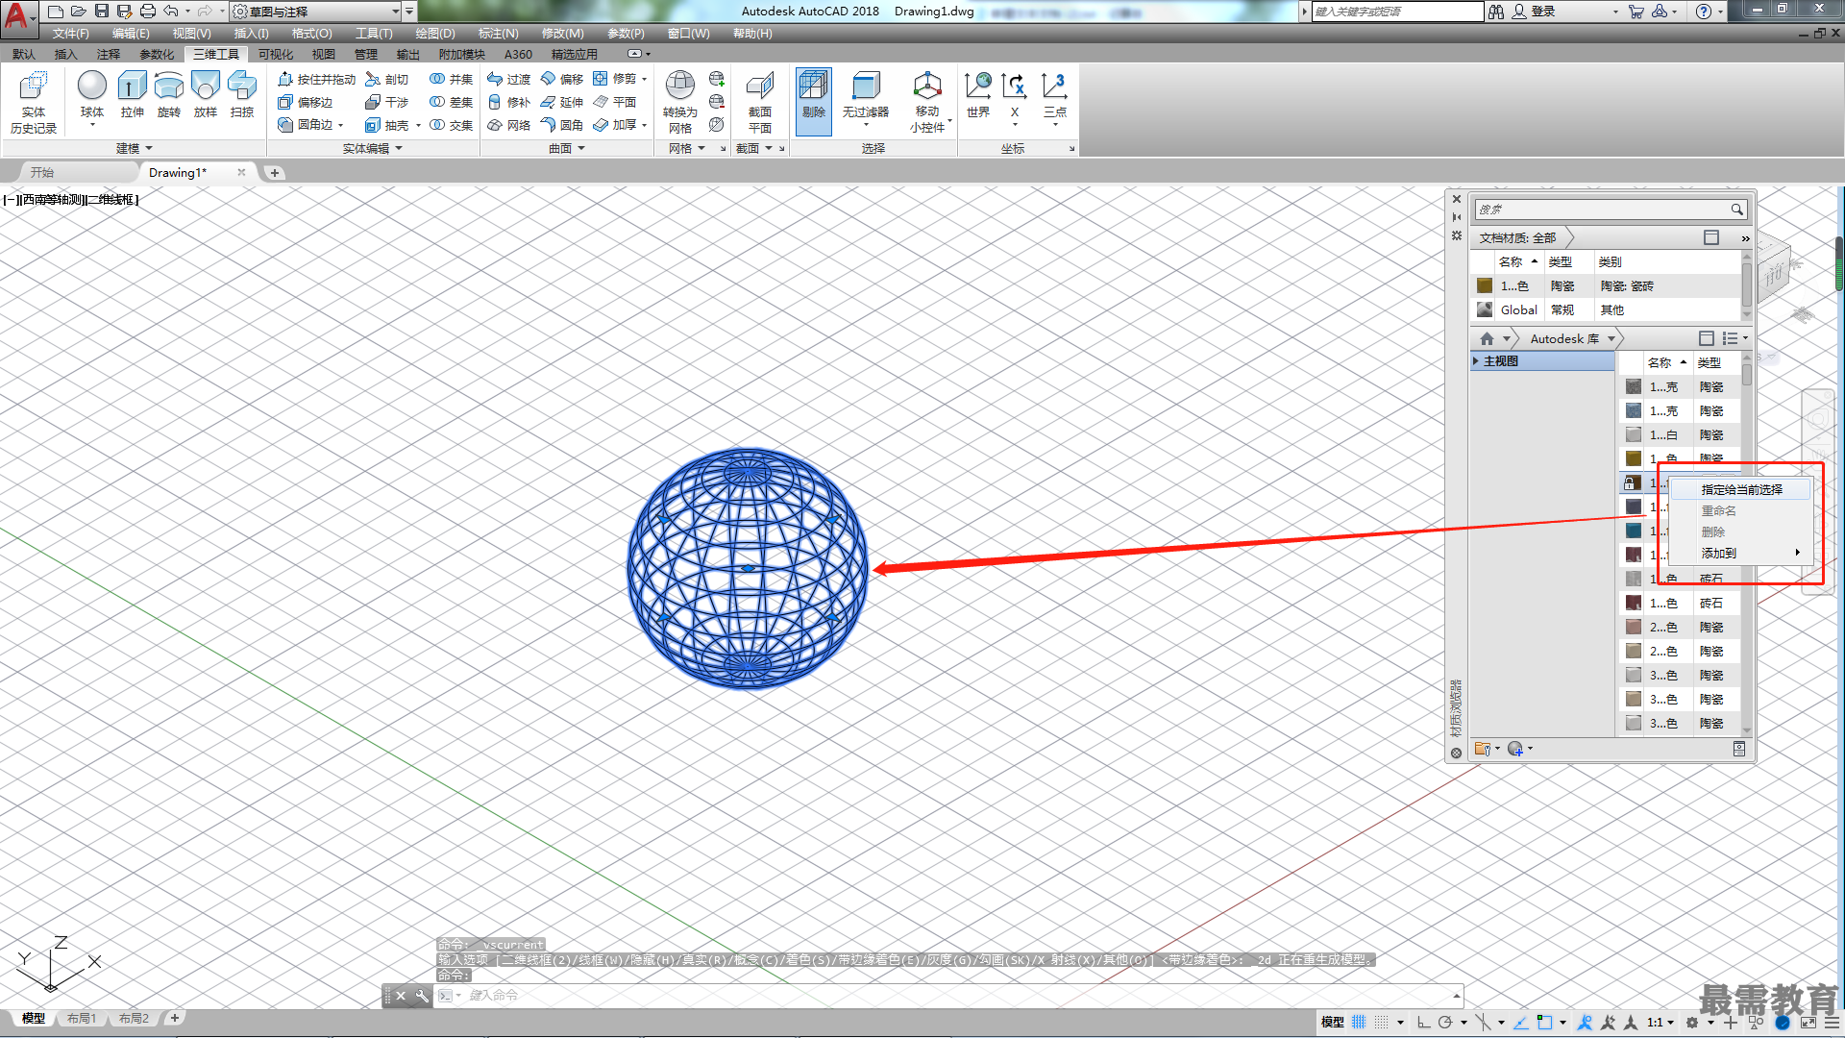Viewport: 1845px width, 1038px height.
Task: Toggle isometric drafting in status bar
Action: (1484, 1022)
